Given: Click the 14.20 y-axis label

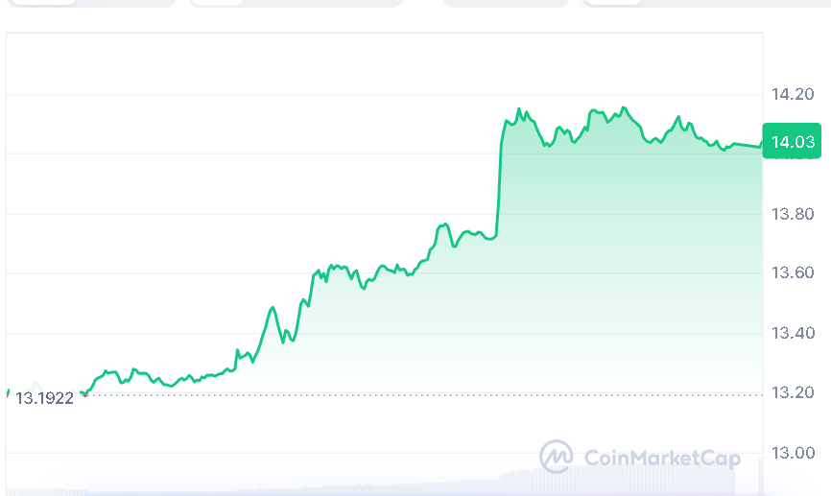Looking at the screenshot, I should [793, 94].
